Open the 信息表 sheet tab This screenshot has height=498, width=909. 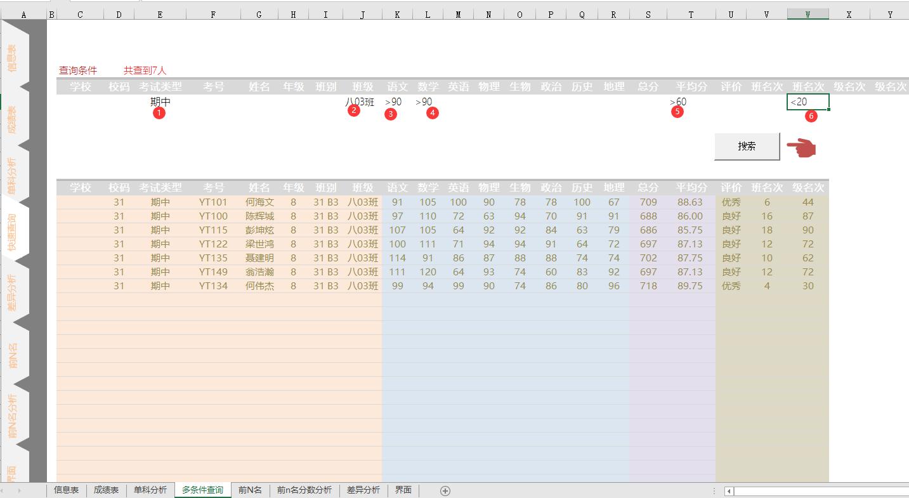point(66,490)
